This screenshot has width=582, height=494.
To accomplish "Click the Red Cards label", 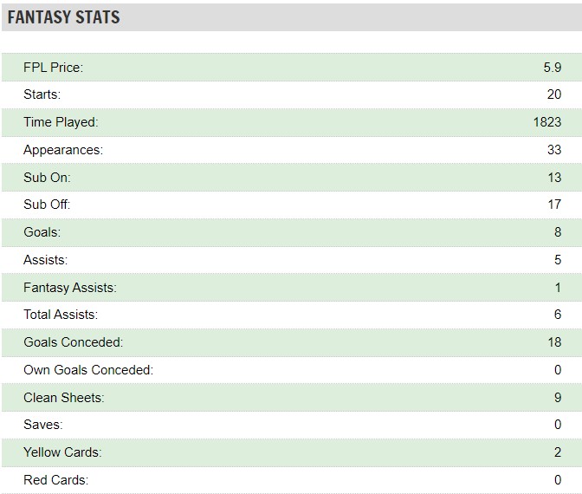I will point(56,480).
